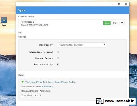Click the green shopping cart icon
The height and width of the screenshot is (106, 137).
click(x=22, y=82)
